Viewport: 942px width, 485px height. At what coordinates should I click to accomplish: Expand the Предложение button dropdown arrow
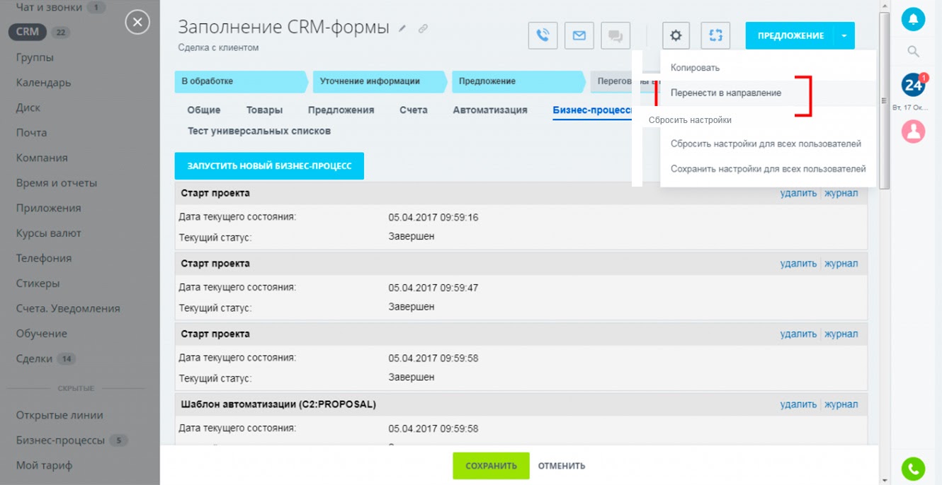[x=844, y=36]
